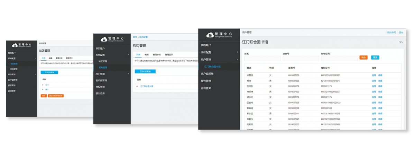The image size is (415, 165).
Task: Open 客户端管理 in right panel sidebar
Action: click(207, 74)
